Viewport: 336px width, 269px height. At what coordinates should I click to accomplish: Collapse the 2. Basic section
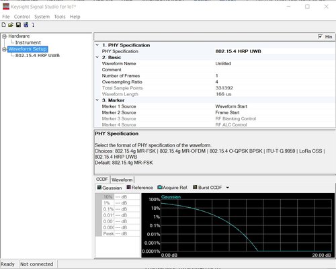[x=97, y=57]
